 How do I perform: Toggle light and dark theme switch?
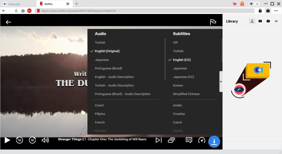click(x=254, y=4)
